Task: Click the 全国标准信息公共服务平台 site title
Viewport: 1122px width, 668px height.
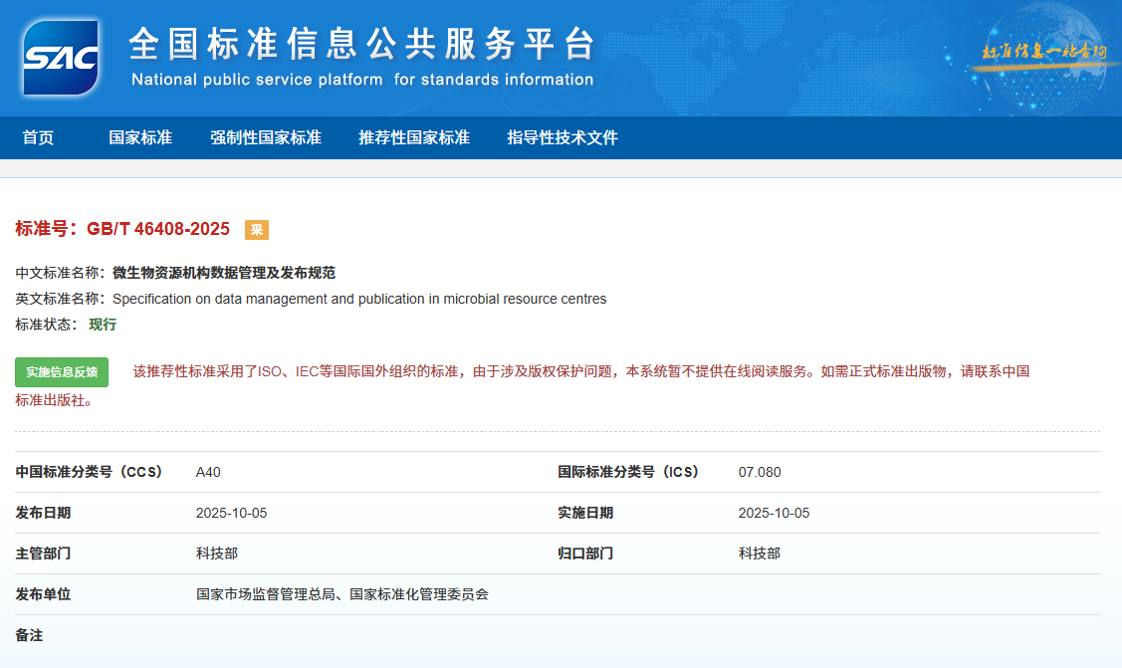Action: 362,45
